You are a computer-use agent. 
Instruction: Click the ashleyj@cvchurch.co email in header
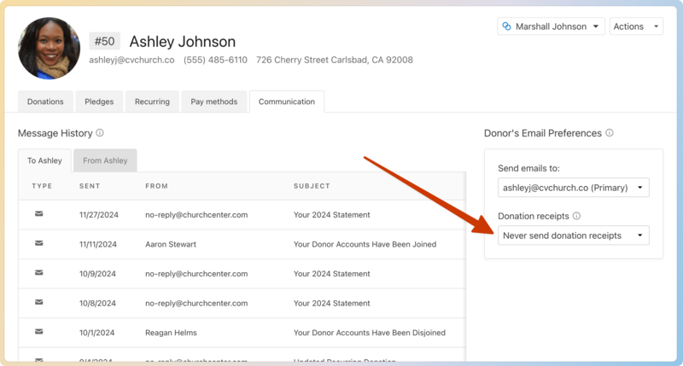tap(131, 61)
